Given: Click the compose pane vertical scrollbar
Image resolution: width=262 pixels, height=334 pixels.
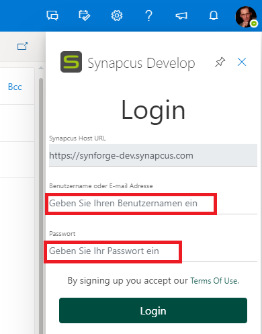Looking at the screenshot, I should pyautogui.click(x=41, y=202).
